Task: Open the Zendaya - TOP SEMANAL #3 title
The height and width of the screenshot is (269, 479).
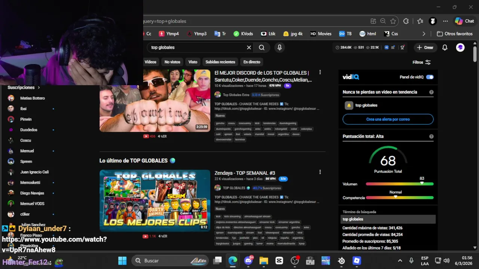Action: [245, 173]
